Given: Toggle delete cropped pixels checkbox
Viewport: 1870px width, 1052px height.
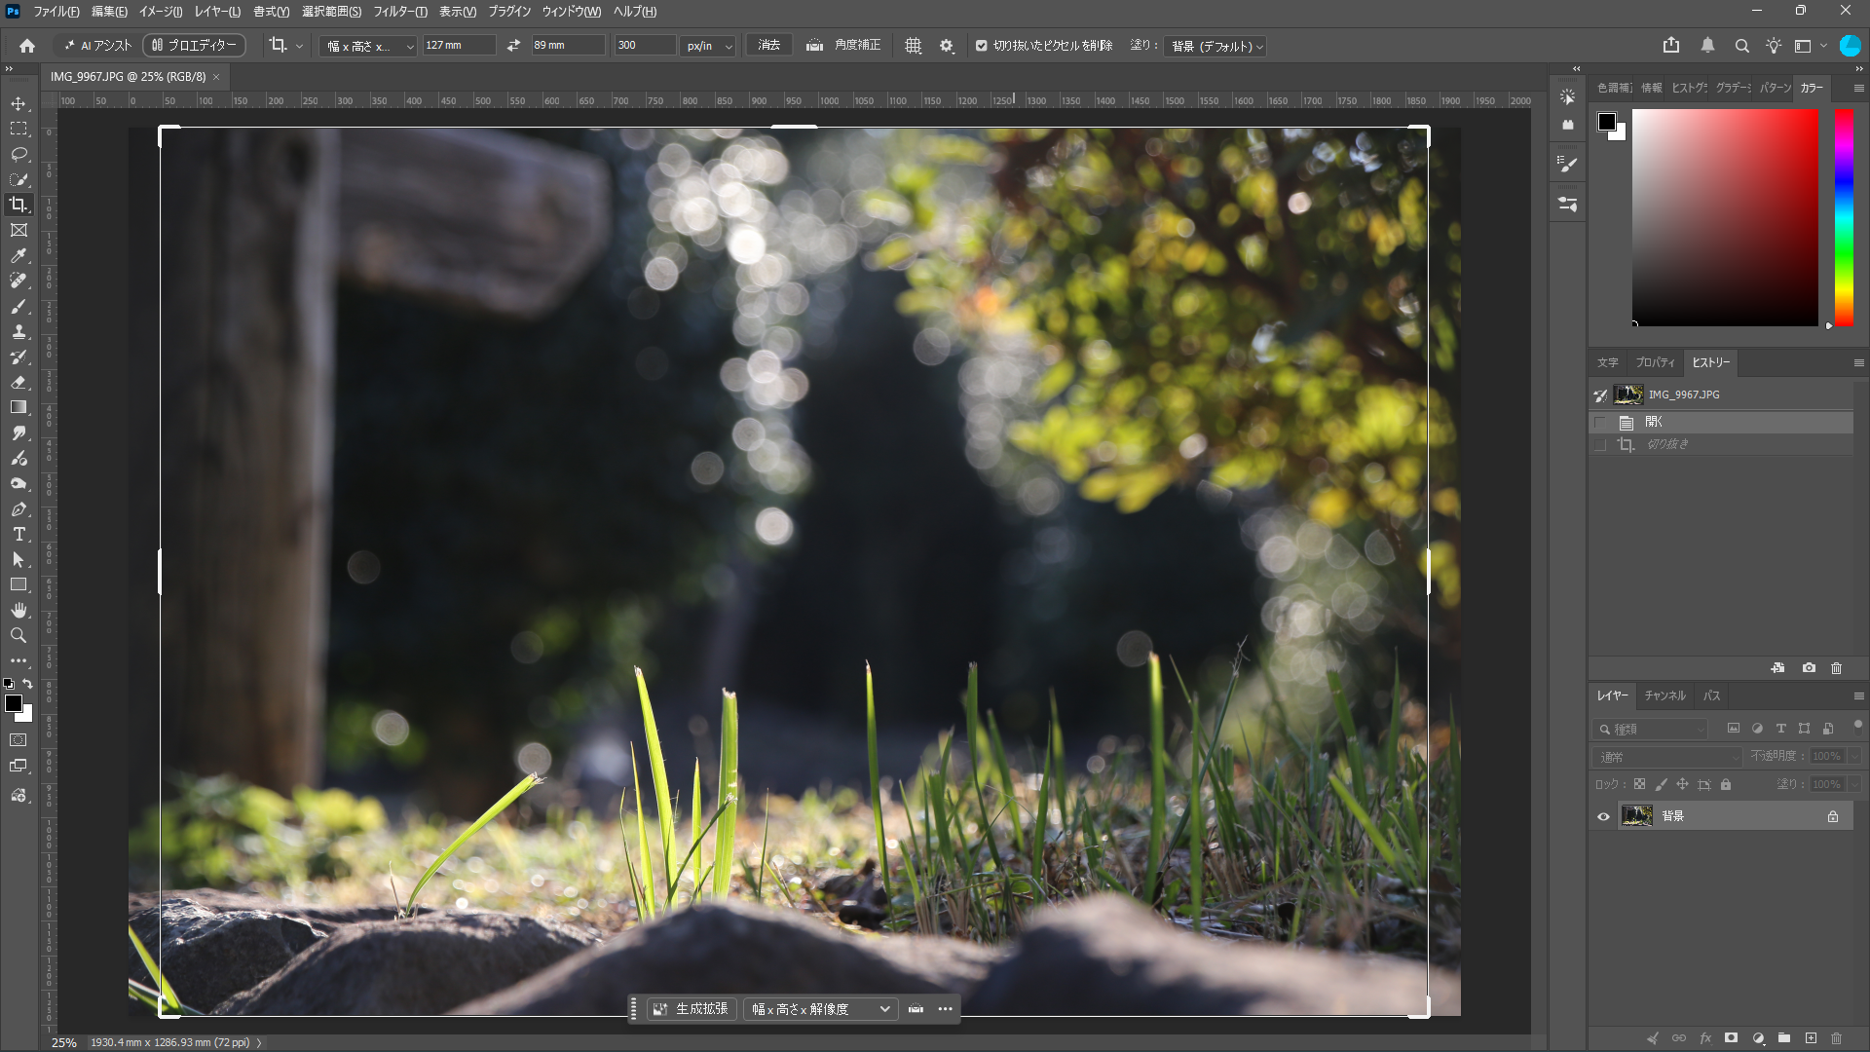Looking at the screenshot, I should pos(982,46).
